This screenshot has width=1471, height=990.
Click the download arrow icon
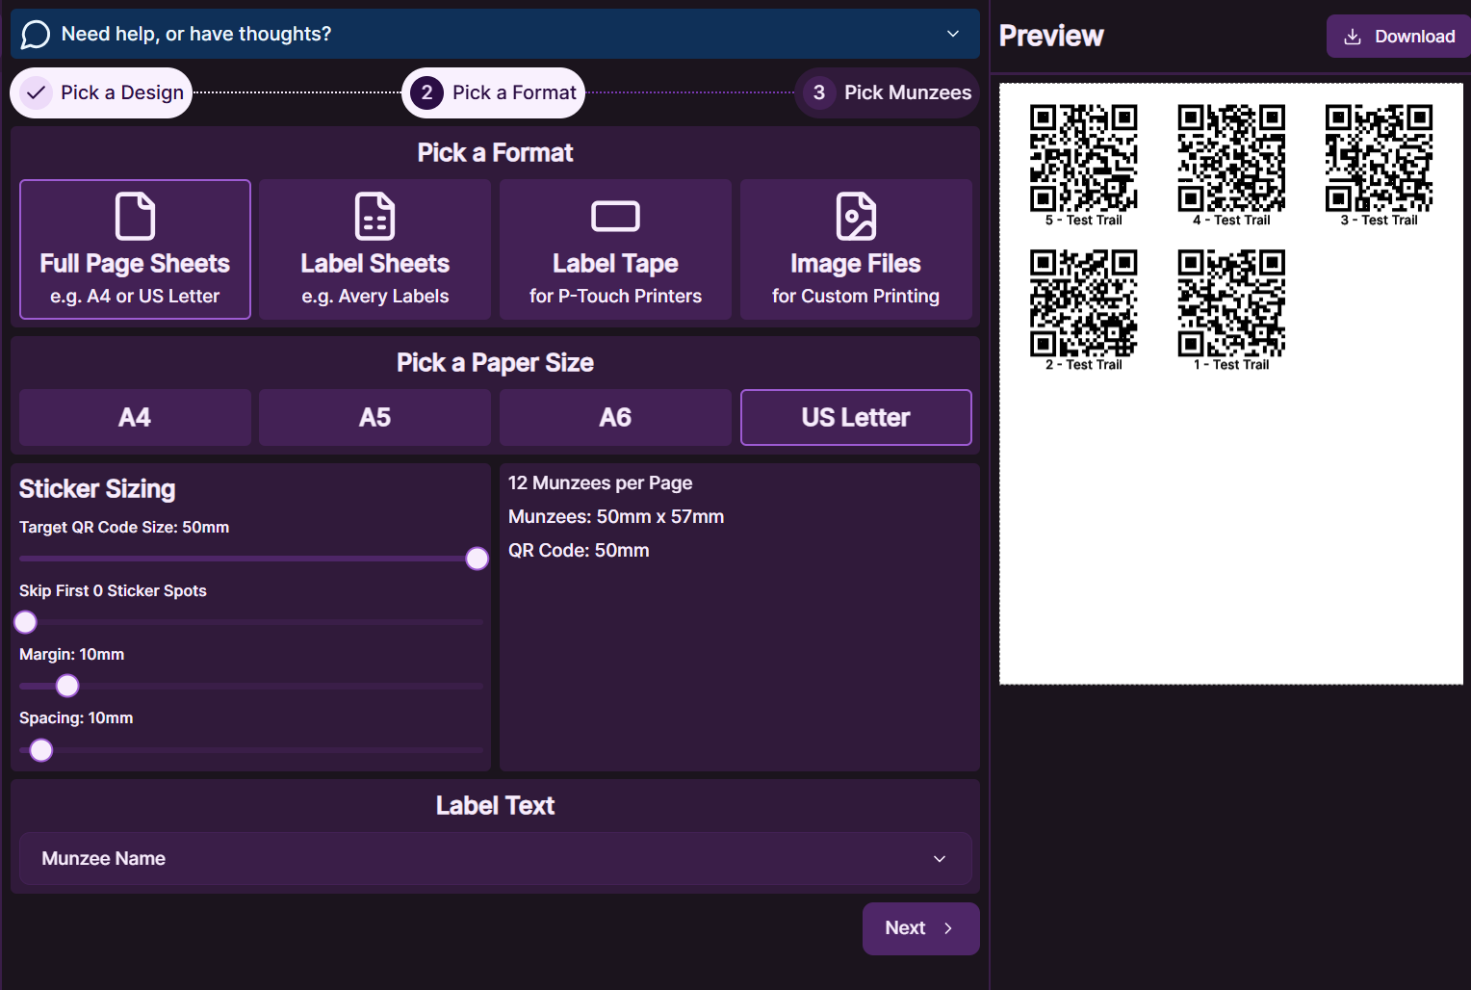(x=1353, y=37)
